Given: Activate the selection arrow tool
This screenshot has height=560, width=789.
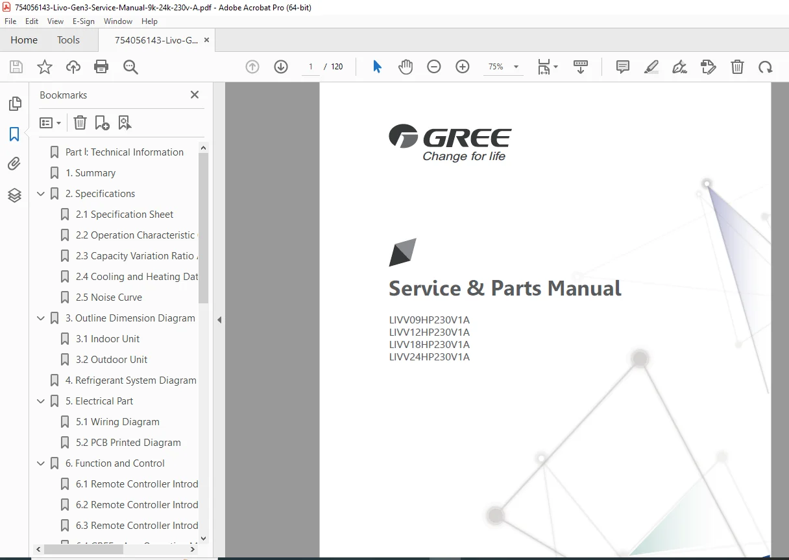Looking at the screenshot, I should coord(377,67).
